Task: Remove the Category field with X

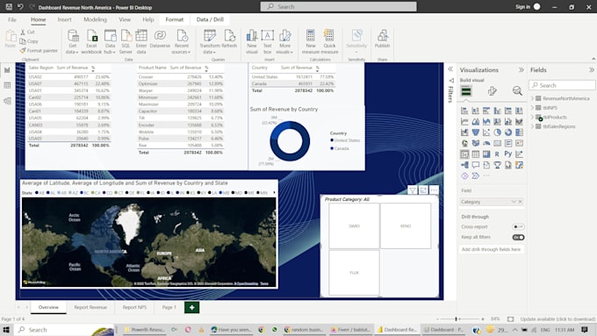Action: point(520,202)
